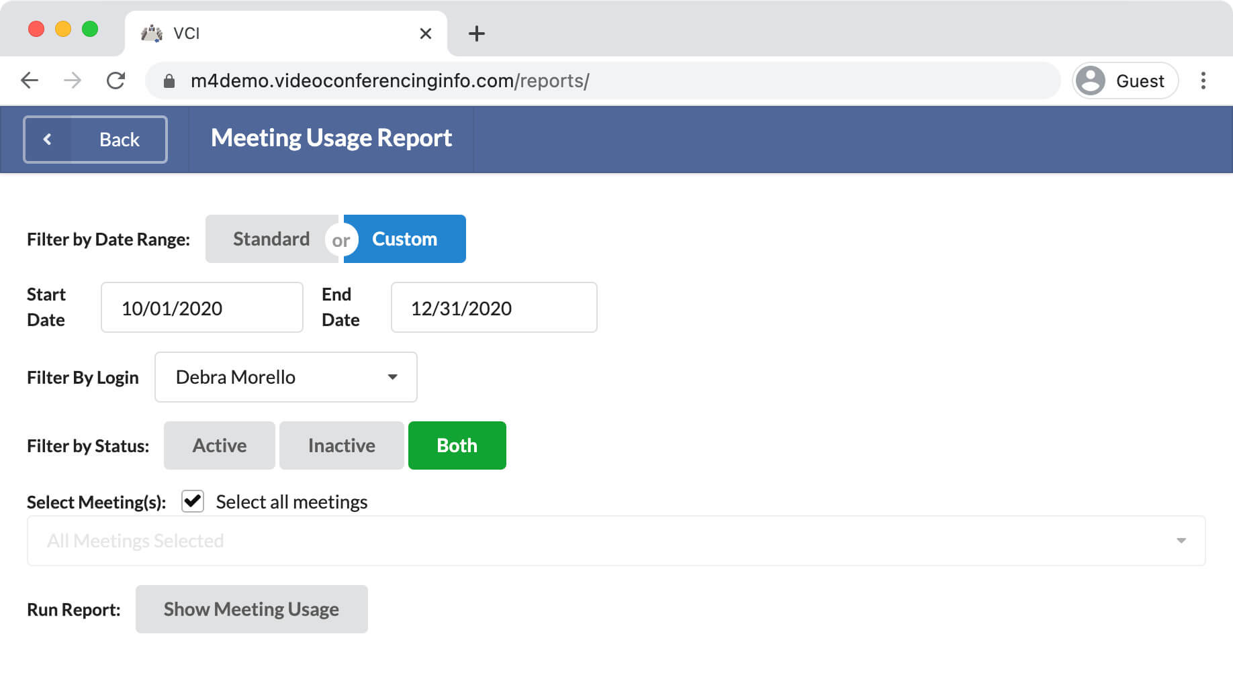Click the green maximize window button
This screenshot has width=1233, height=687.
[x=90, y=29]
